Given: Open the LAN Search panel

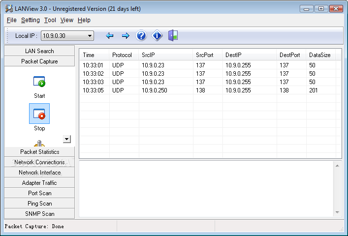Looking at the screenshot, I should click(x=39, y=51).
